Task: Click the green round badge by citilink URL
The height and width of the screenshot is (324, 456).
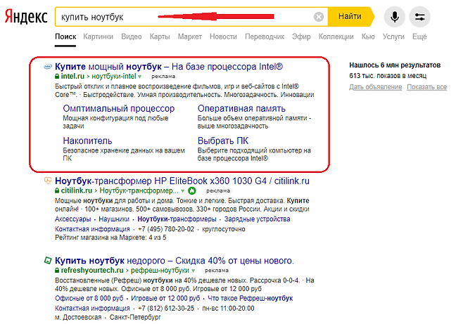Action: (x=192, y=190)
